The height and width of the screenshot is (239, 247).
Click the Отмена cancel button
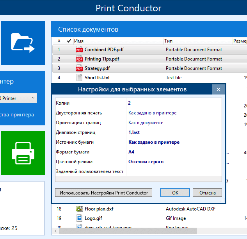tap(207, 193)
